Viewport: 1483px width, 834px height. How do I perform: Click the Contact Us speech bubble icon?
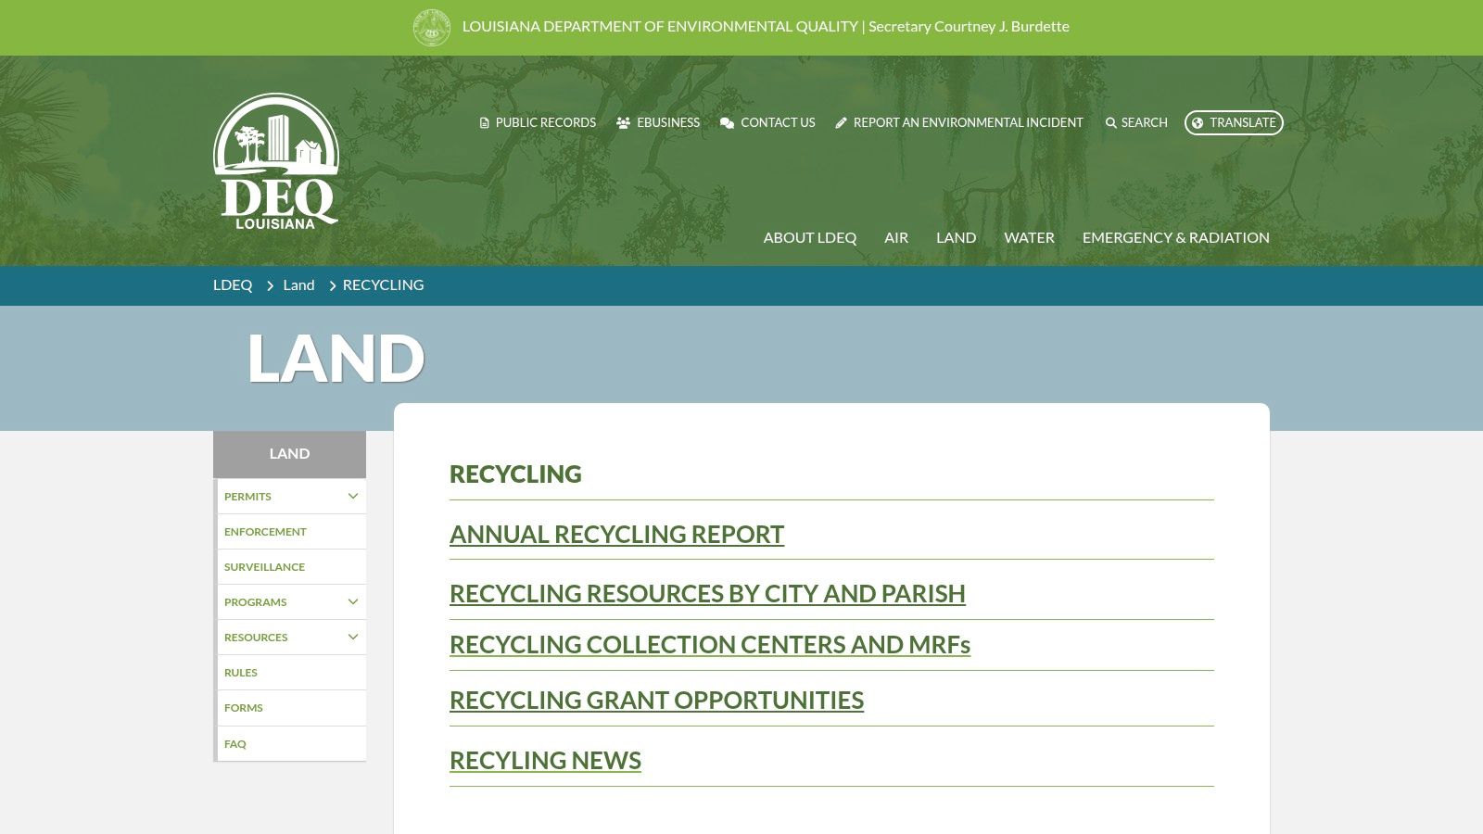tap(727, 122)
